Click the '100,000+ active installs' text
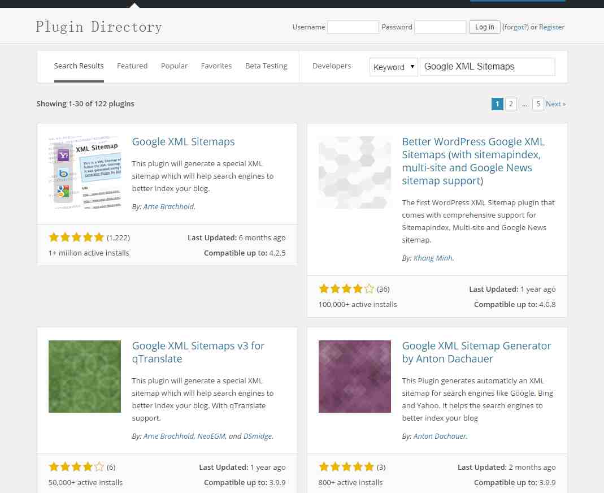The image size is (604, 493). click(358, 304)
